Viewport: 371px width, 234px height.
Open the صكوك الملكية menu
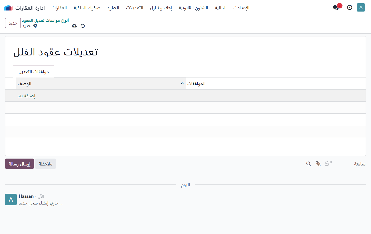tap(87, 8)
